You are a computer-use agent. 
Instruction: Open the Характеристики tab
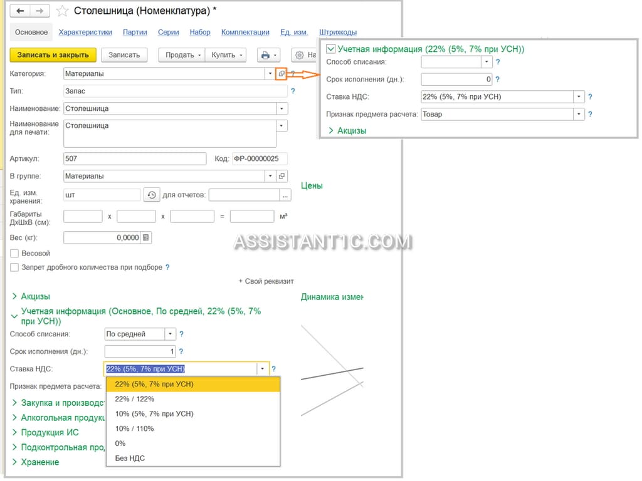point(85,33)
